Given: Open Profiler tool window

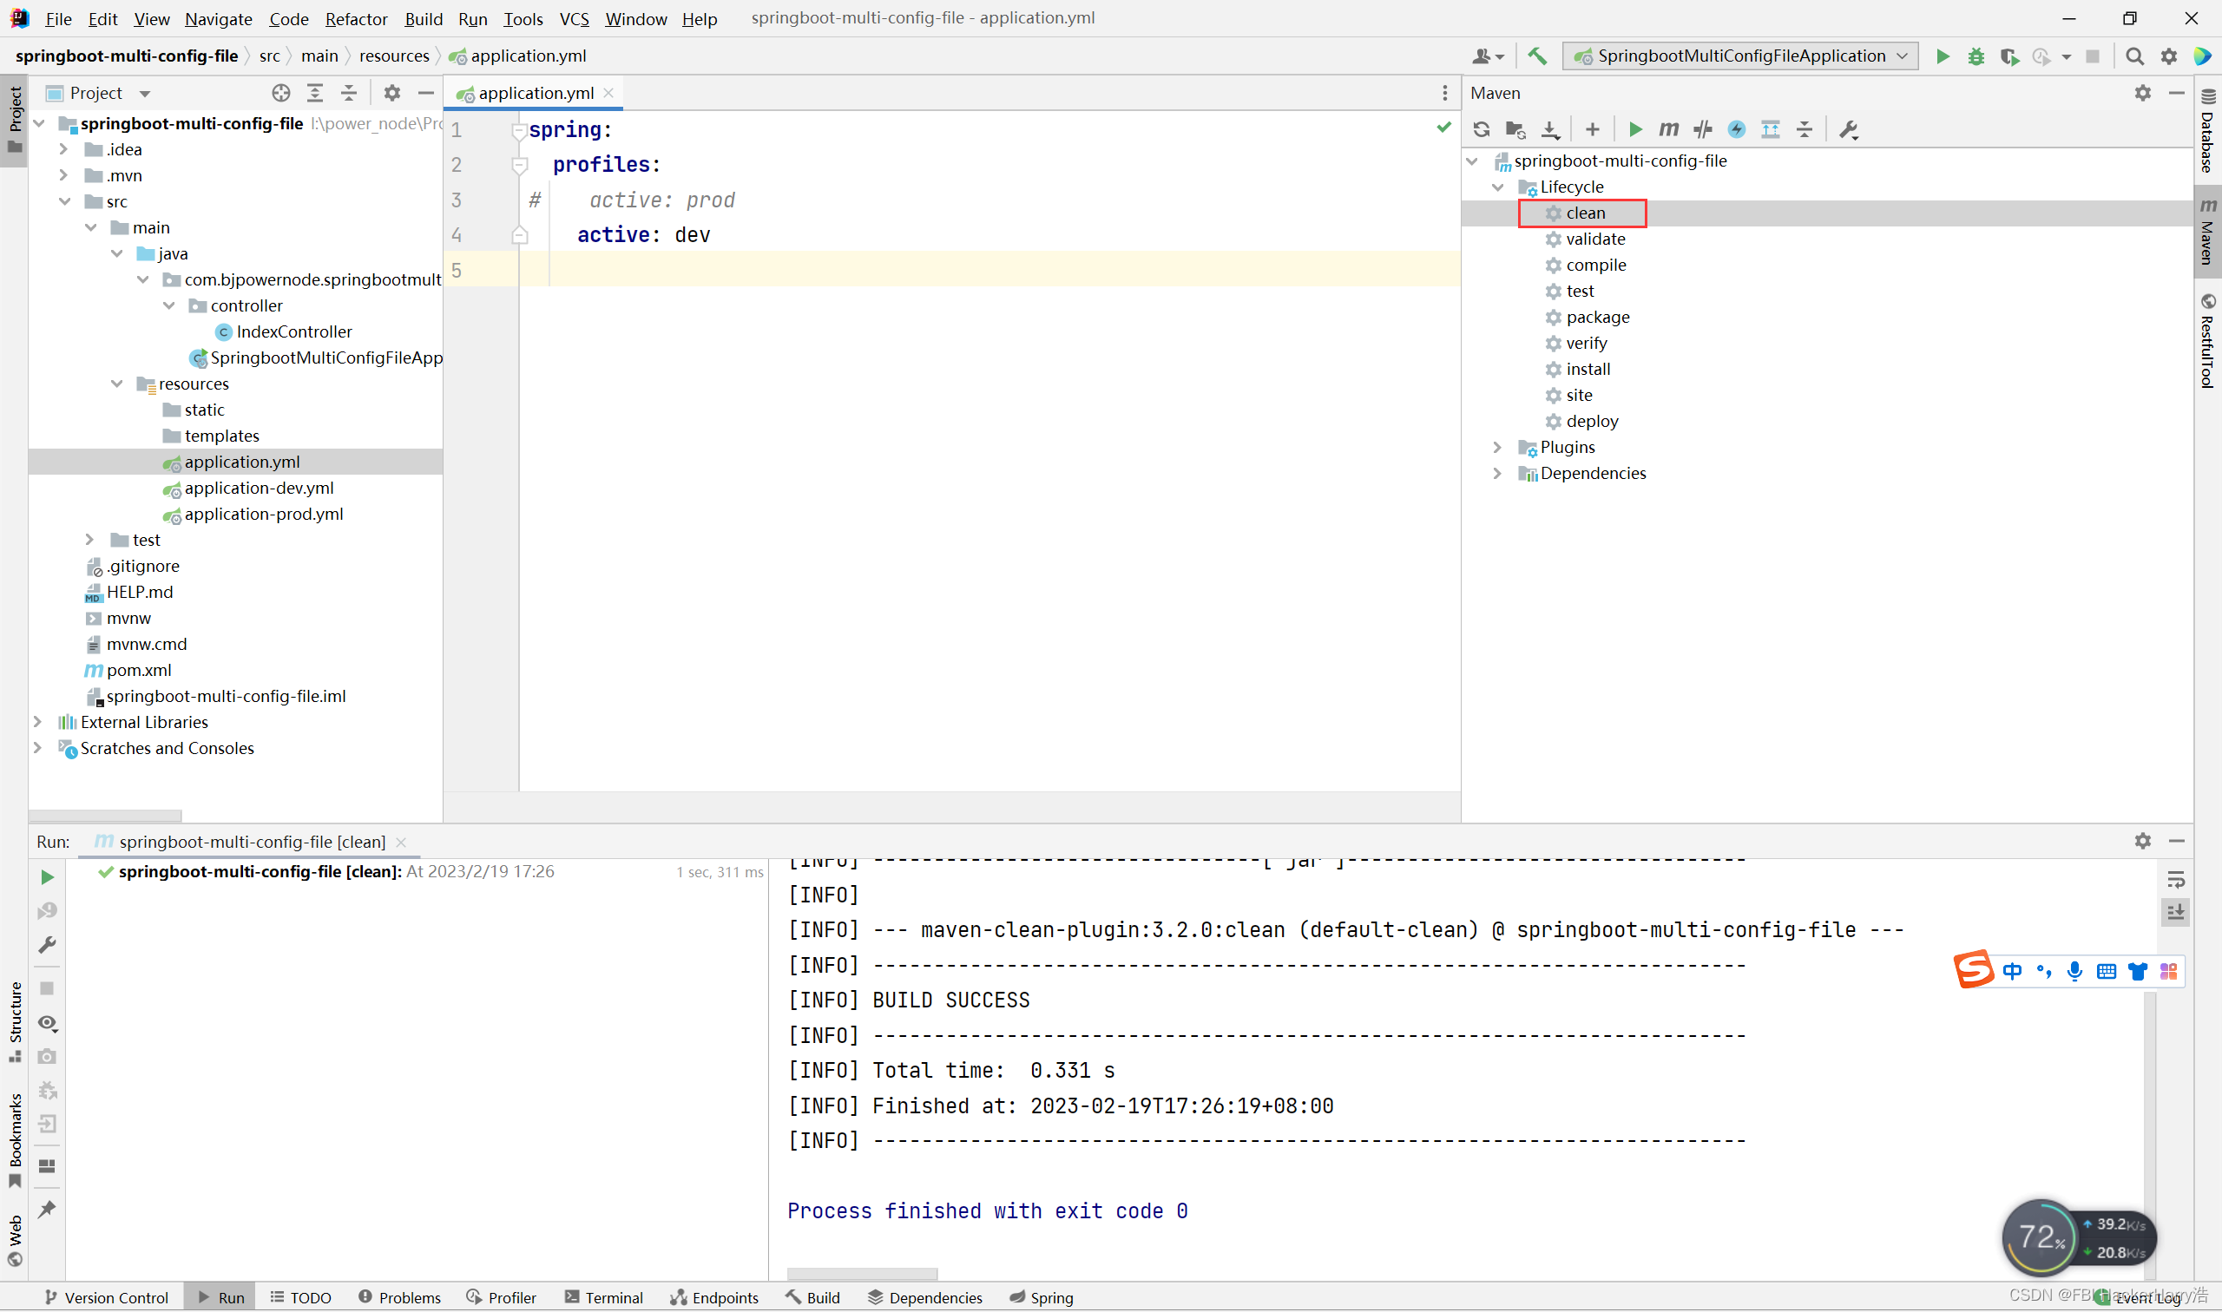Looking at the screenshot, I should pos(502,1297).
